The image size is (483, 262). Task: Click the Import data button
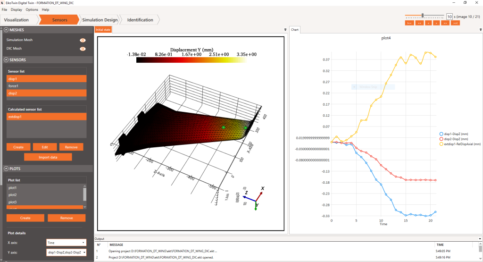pos(48,157)
